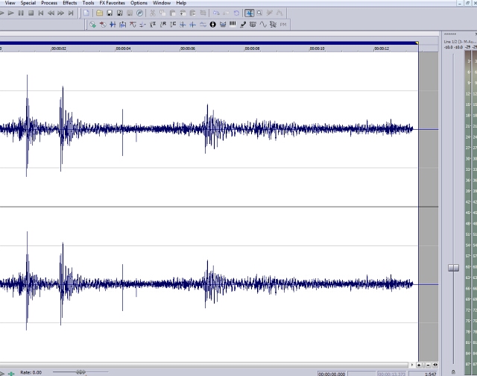Create a new file with the New icon
This screenshot has height=376, width=477.
[x=86, y=13]
